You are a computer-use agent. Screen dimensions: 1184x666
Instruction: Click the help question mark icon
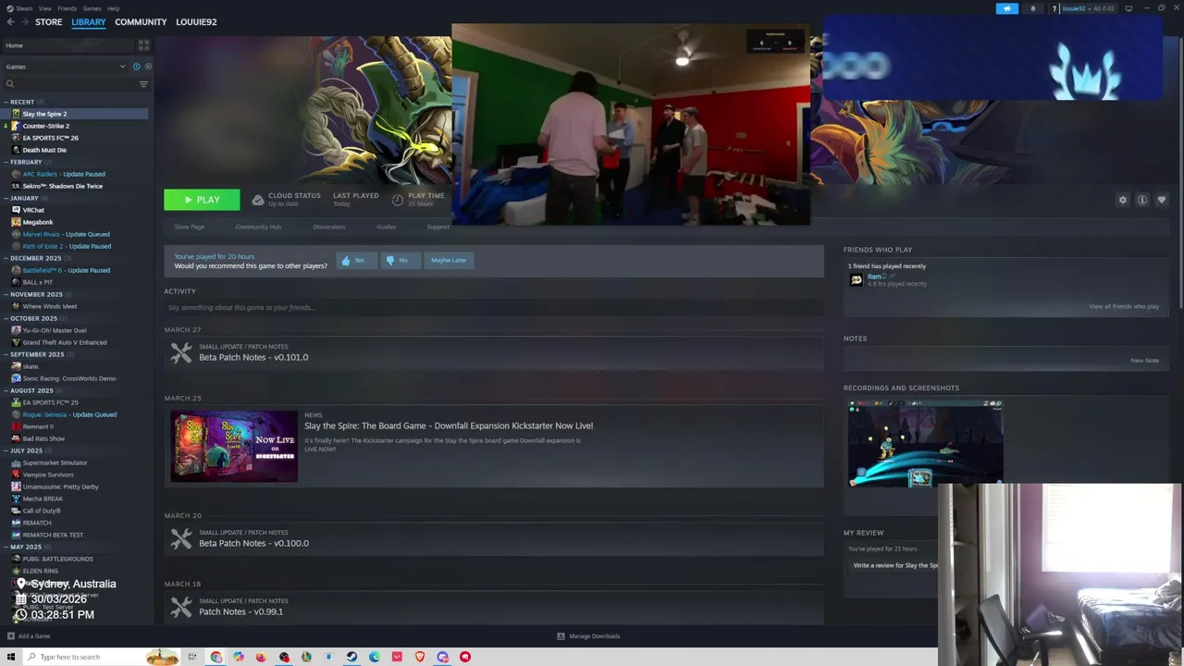click(1054, 8)
